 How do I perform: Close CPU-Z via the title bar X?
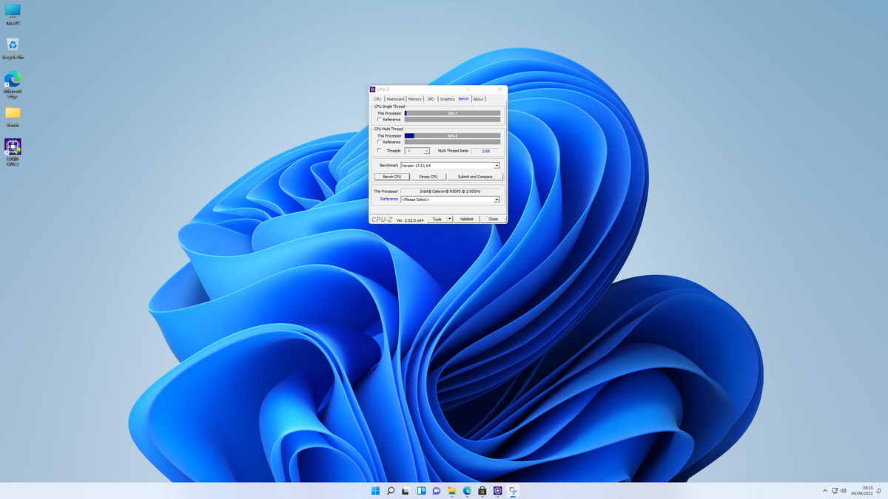coord(499,89)
